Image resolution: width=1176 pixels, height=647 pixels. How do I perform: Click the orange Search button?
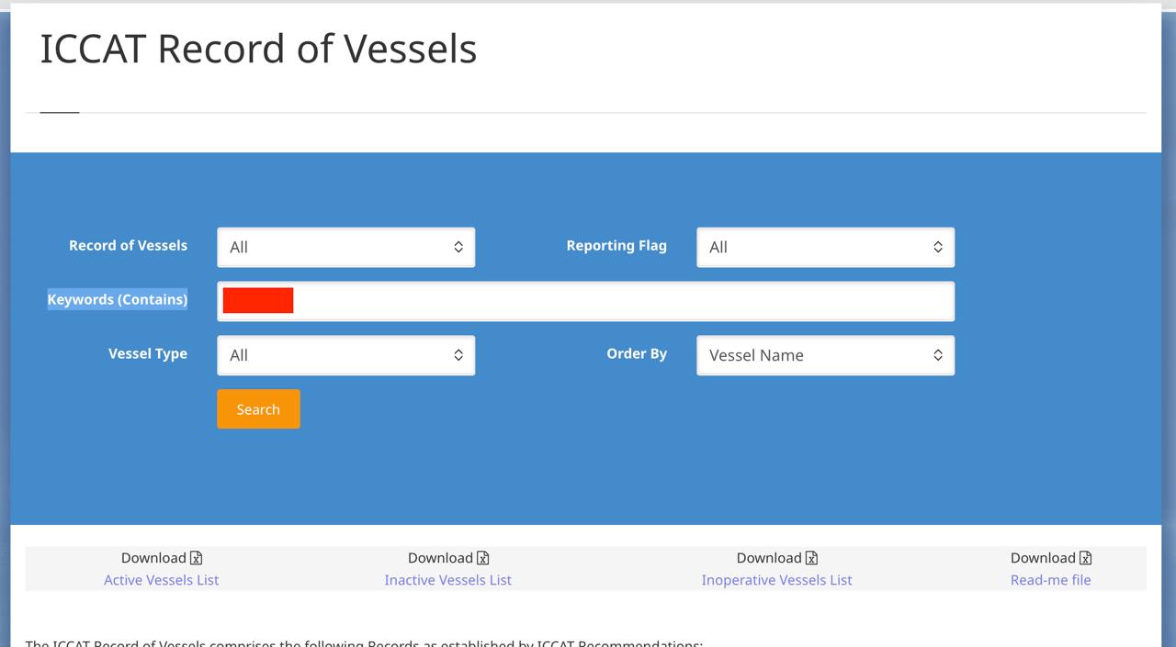[x=258, y=409]
